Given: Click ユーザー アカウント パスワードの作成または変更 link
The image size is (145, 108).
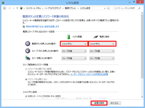Looking at the screenshot, I should 89,74.
